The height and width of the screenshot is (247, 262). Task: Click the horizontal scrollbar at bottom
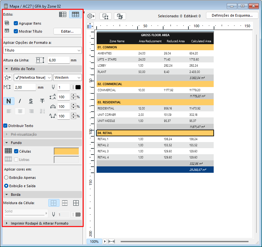[185, 242]
